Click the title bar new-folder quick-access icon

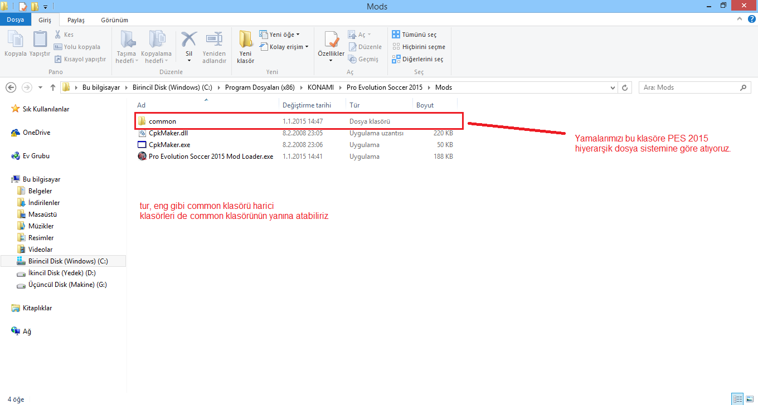35,7
